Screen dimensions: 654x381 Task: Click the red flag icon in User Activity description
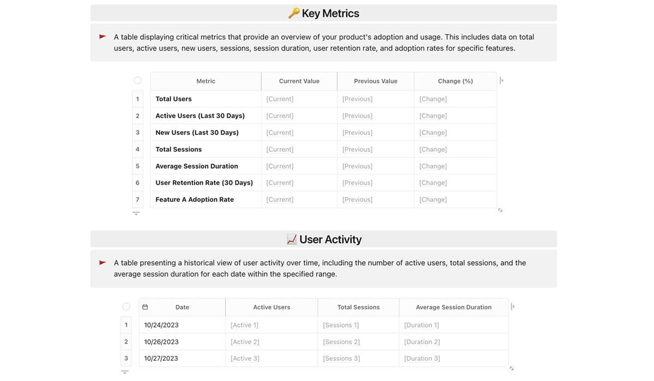click(102, 263)
